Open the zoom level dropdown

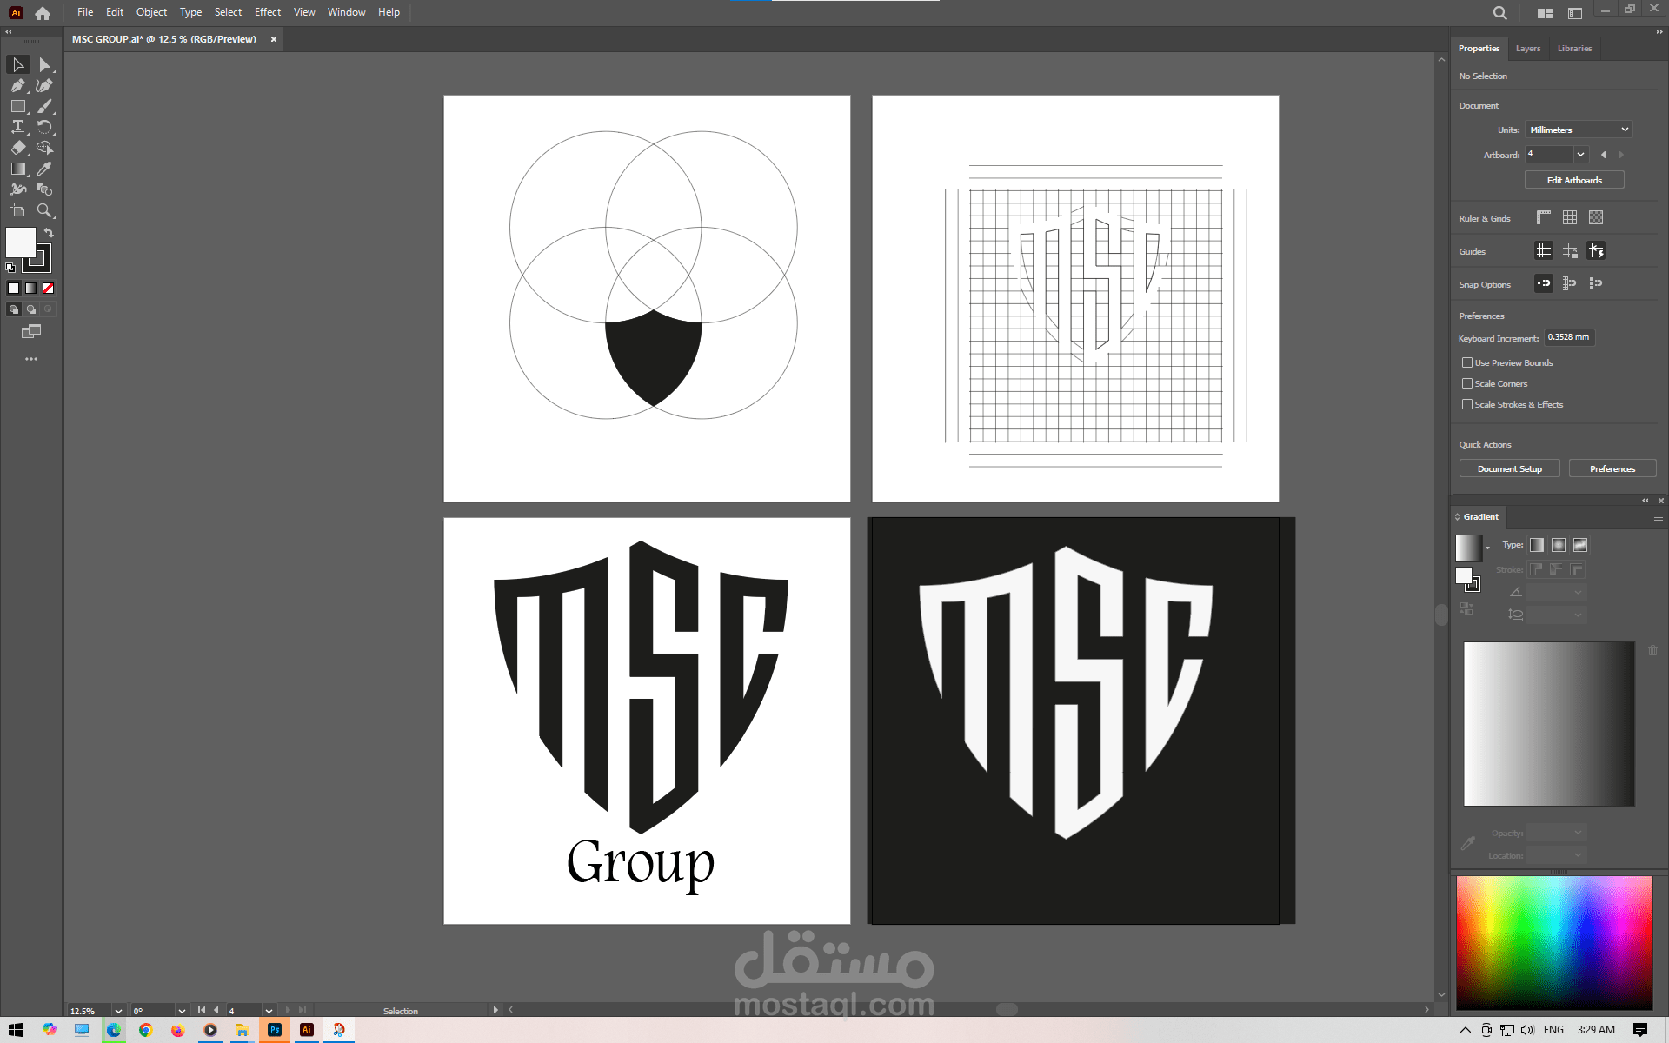[x=118, y=1011]
